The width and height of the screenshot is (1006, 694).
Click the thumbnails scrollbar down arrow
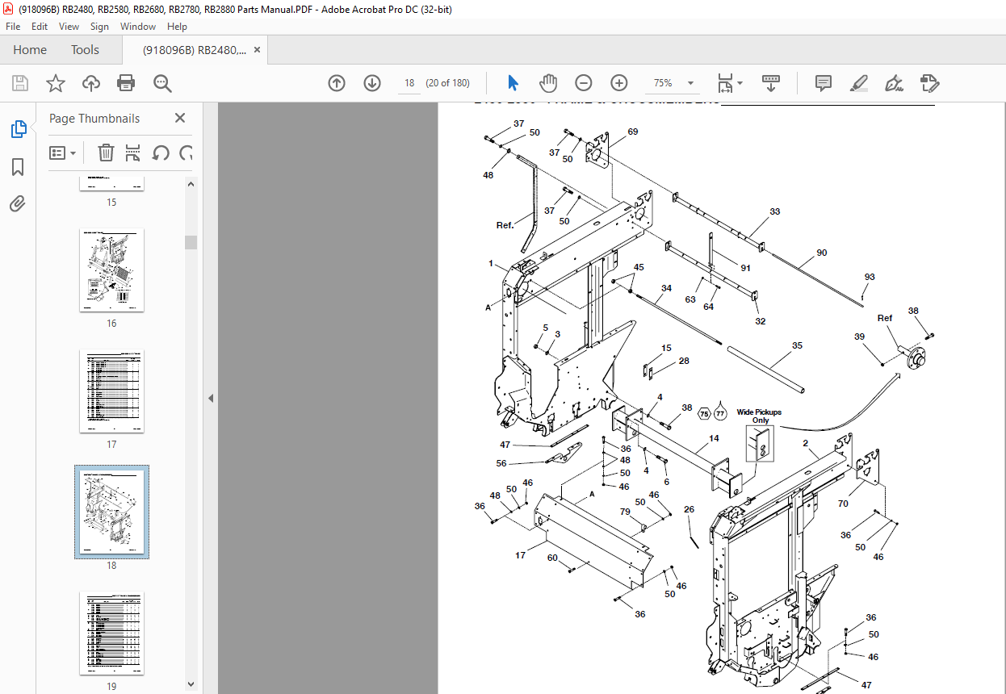[x=191, y=684]
